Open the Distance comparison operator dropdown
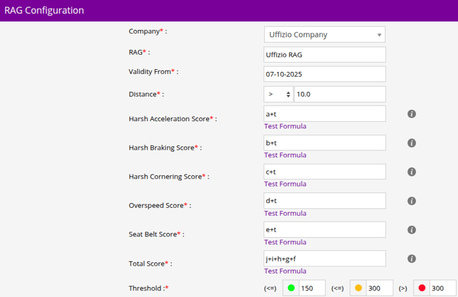Screen dimensions: 458x297 (x=278, y=95)
